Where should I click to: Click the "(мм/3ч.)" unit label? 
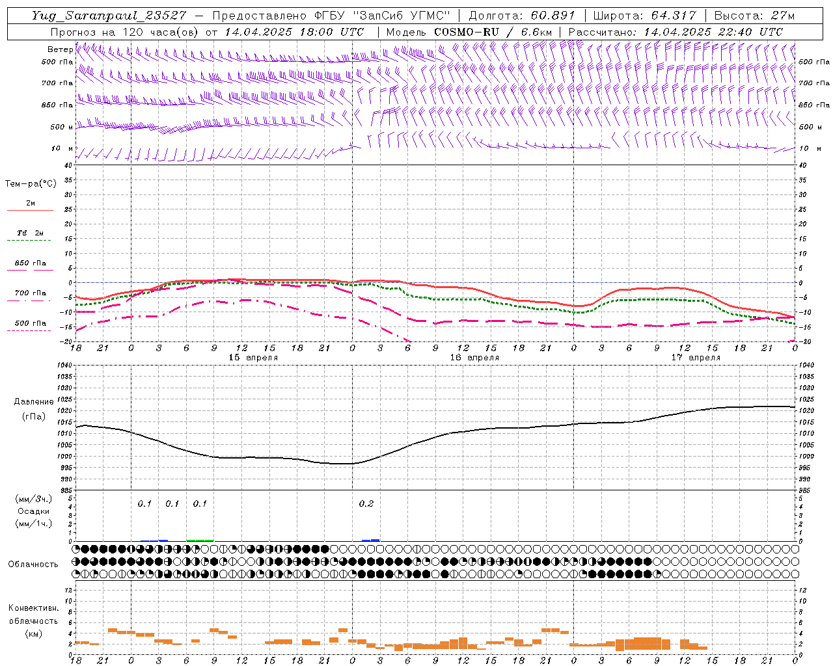coord(33,499)
